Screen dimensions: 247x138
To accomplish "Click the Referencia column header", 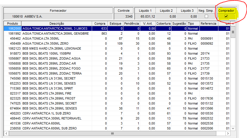I will [209, 23].
